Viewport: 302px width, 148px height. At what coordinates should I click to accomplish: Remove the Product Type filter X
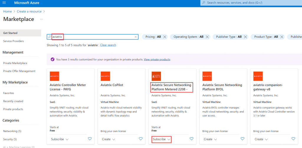(282, 37)
